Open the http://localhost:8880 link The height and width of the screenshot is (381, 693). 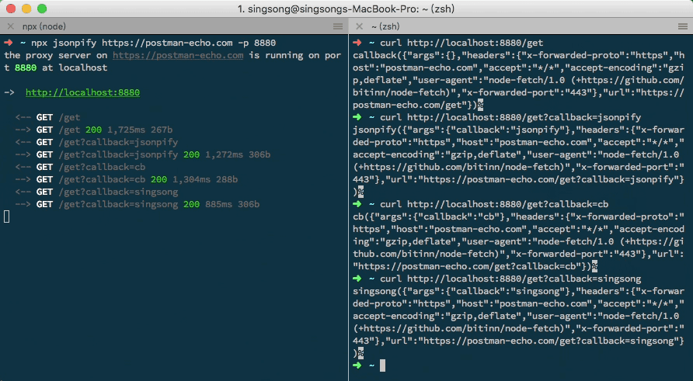82,92
